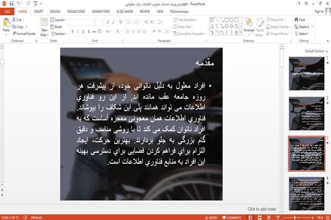Click to add notes area
The height and width of the screenshot is (220, 331).
coord(261,209)
